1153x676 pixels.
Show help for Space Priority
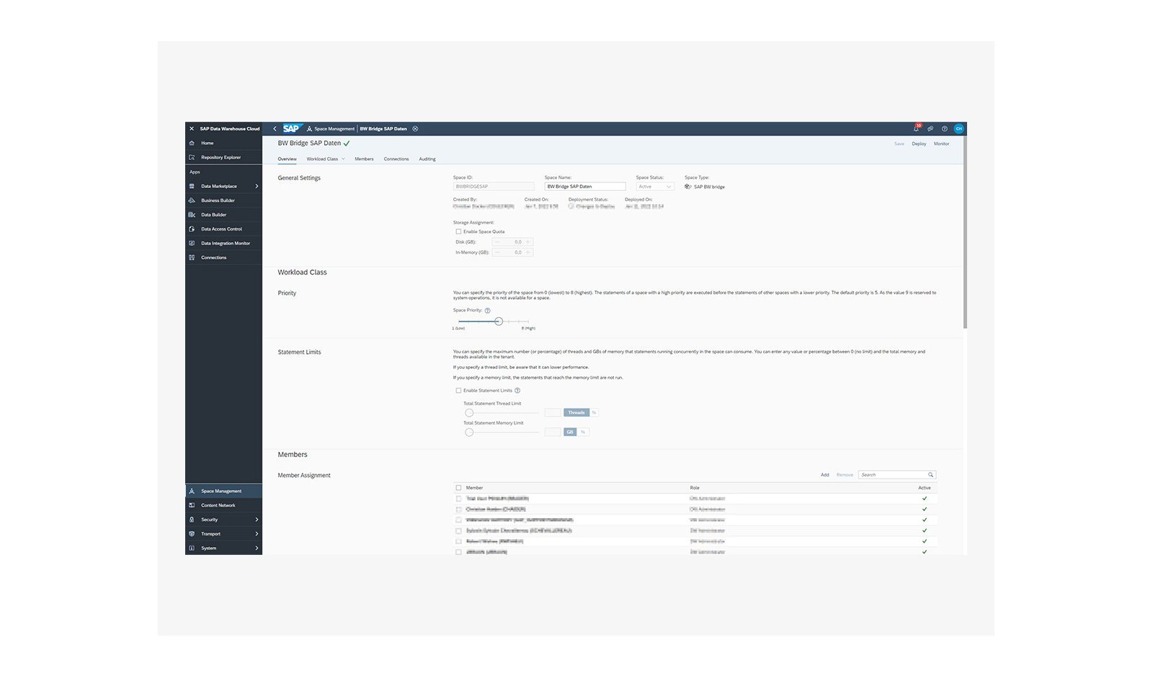point(487,311)
